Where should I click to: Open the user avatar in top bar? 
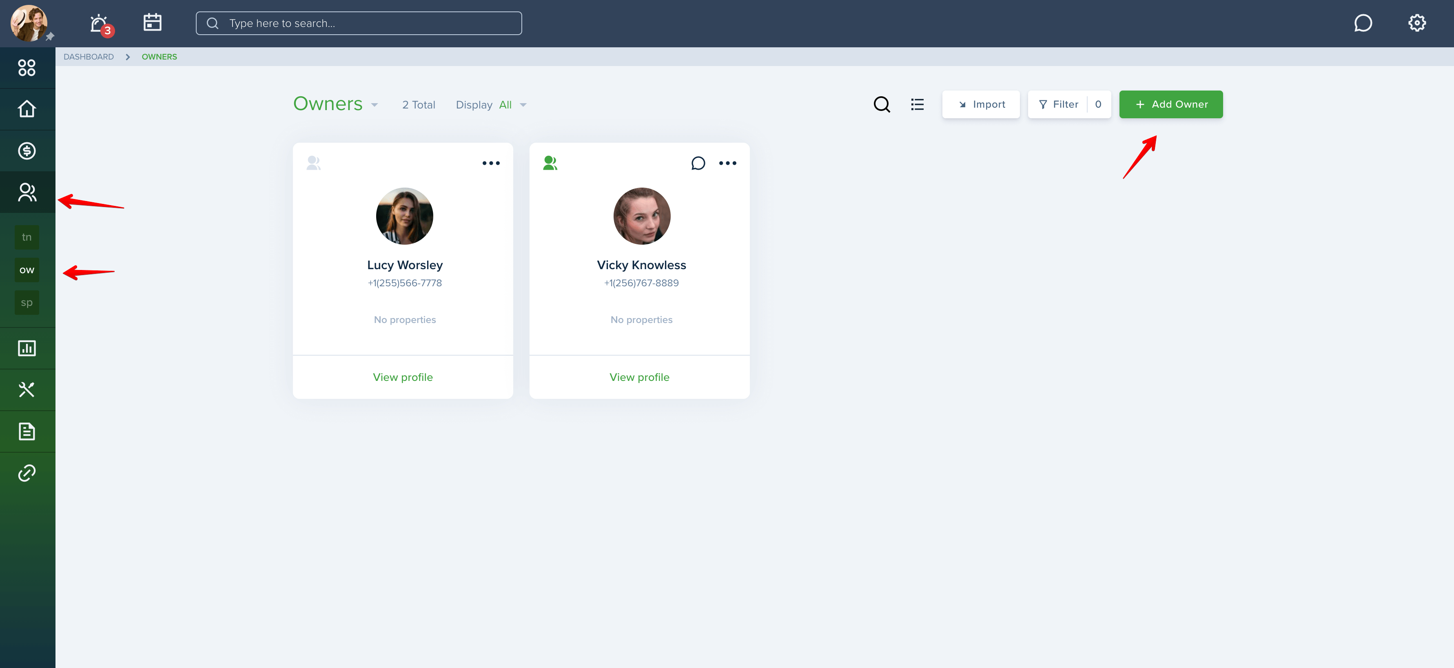point(28,23)
